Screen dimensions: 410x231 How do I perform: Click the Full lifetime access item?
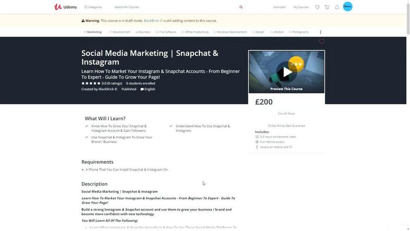pyautogui.click(x=270, y=142)
